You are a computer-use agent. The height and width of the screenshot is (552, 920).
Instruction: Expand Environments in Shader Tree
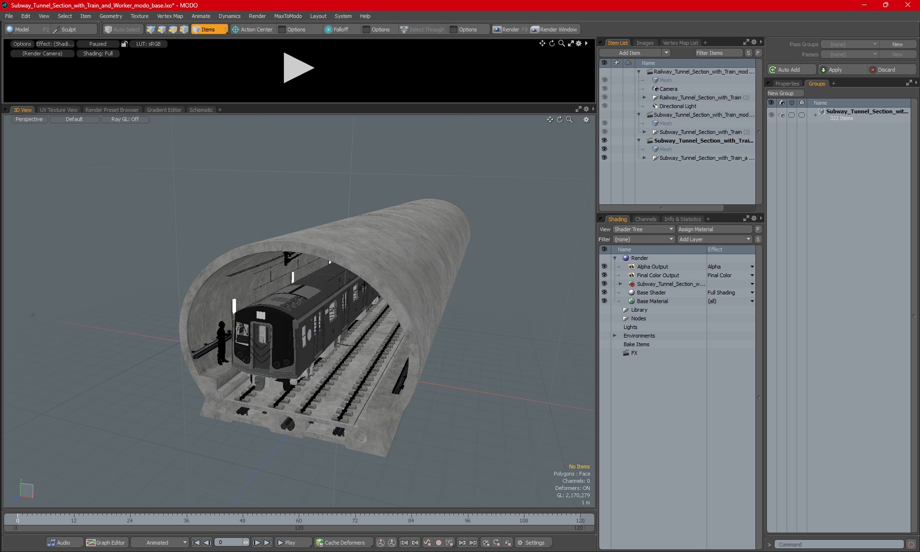(x=615, y=336)
